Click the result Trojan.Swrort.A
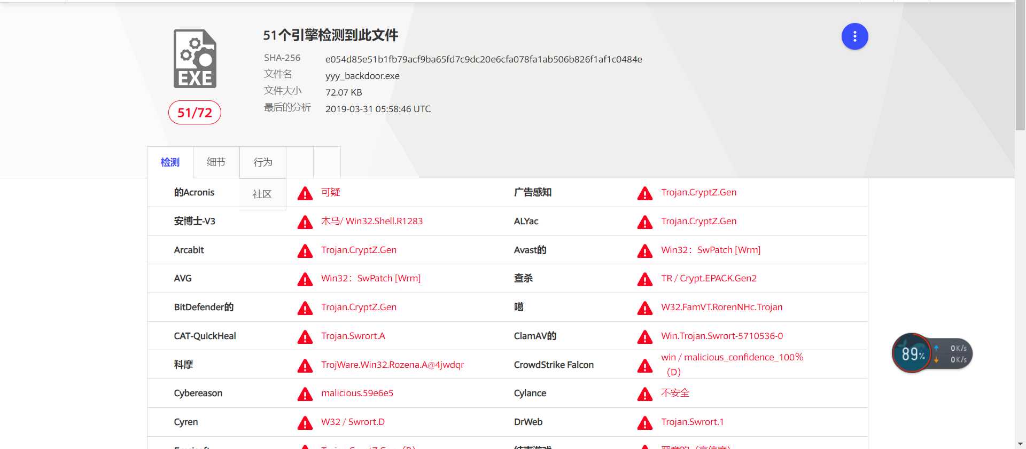 click(353, 336)
